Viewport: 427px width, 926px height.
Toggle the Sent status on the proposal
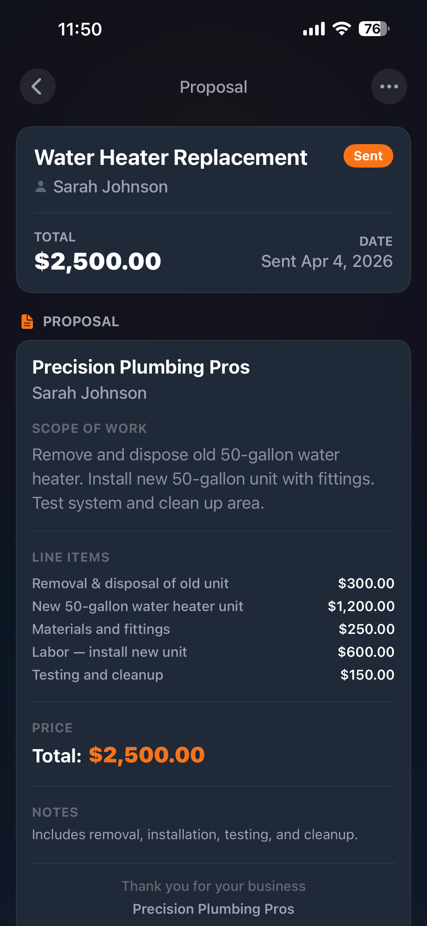pyautogui.click(x=368, y=156)
